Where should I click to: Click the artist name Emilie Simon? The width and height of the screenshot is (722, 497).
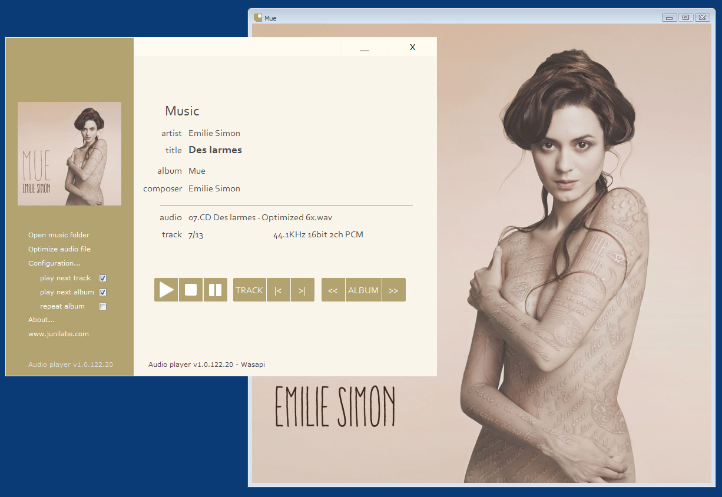pos(214,133)
